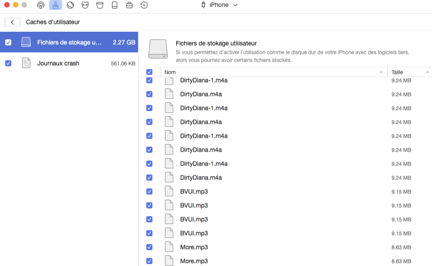The height and width of the screenshot is (266, 432).
Task: Uncheck the last DirtyDiana.m4a checkbox
Action: tap(149, 177)
